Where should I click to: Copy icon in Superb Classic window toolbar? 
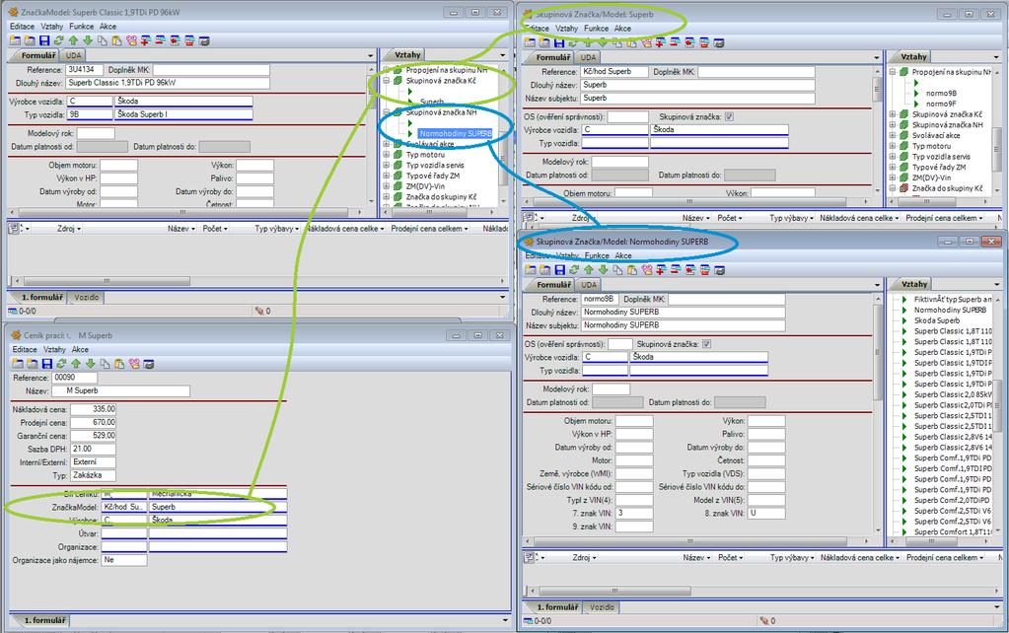point(103,40)
